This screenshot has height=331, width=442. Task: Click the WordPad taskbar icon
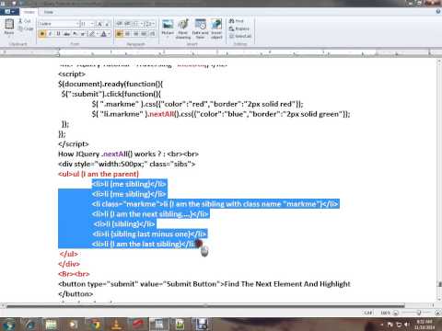point(158,325)
